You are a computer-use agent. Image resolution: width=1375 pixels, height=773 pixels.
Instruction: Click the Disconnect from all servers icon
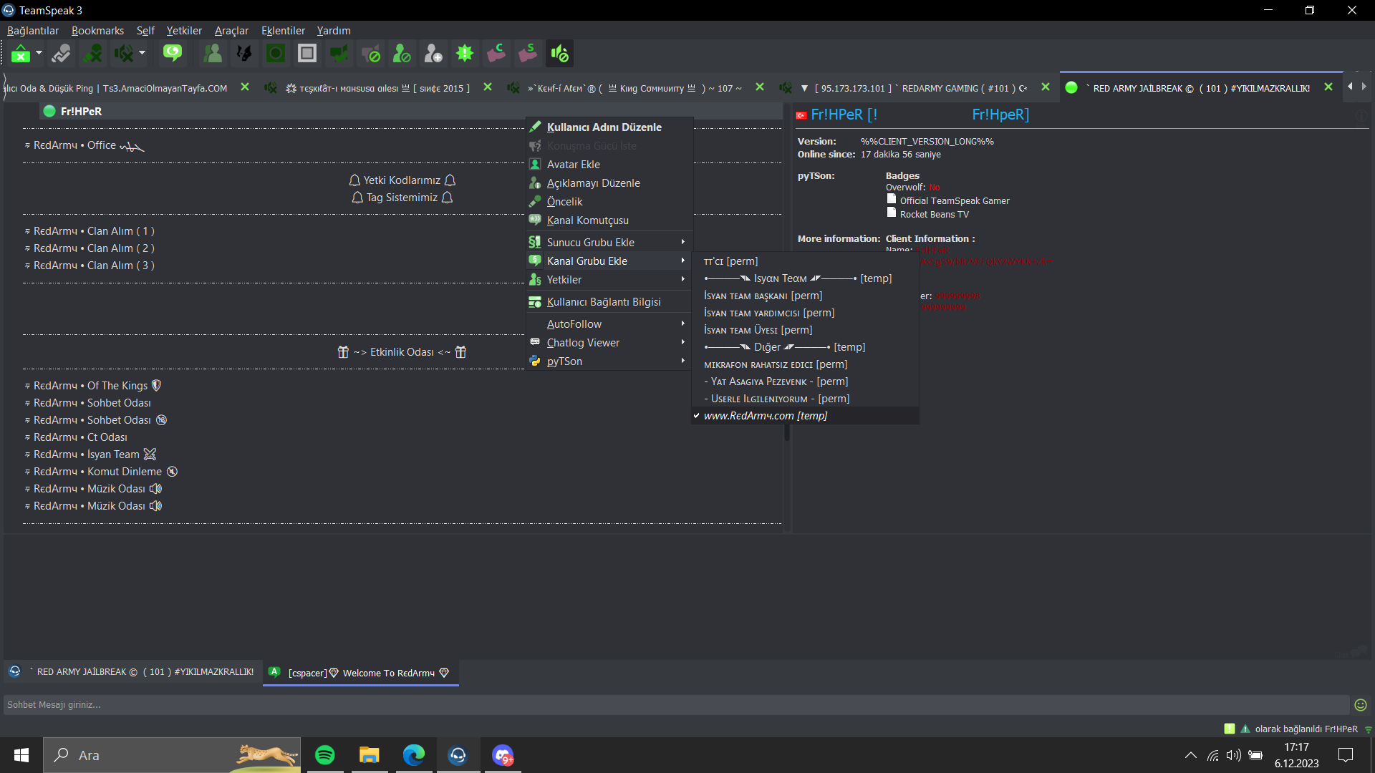tap(92, 54)
